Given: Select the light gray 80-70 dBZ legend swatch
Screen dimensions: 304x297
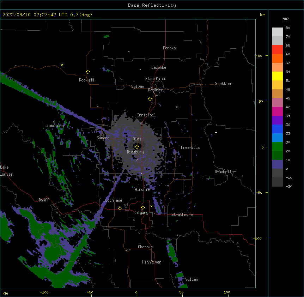Looking at the screenshot, I should [277, 32].
